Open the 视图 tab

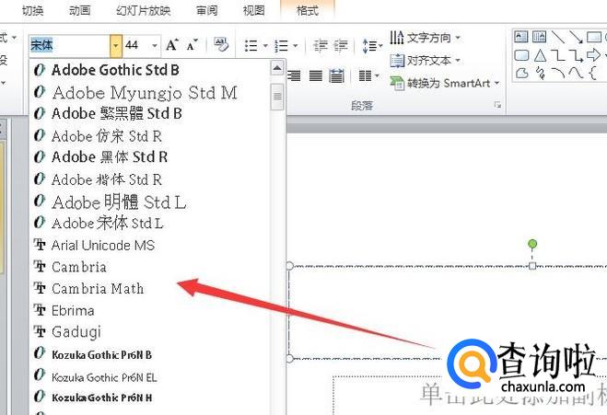coord(253,10)
